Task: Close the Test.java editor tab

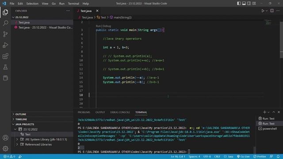Action: 97,11
